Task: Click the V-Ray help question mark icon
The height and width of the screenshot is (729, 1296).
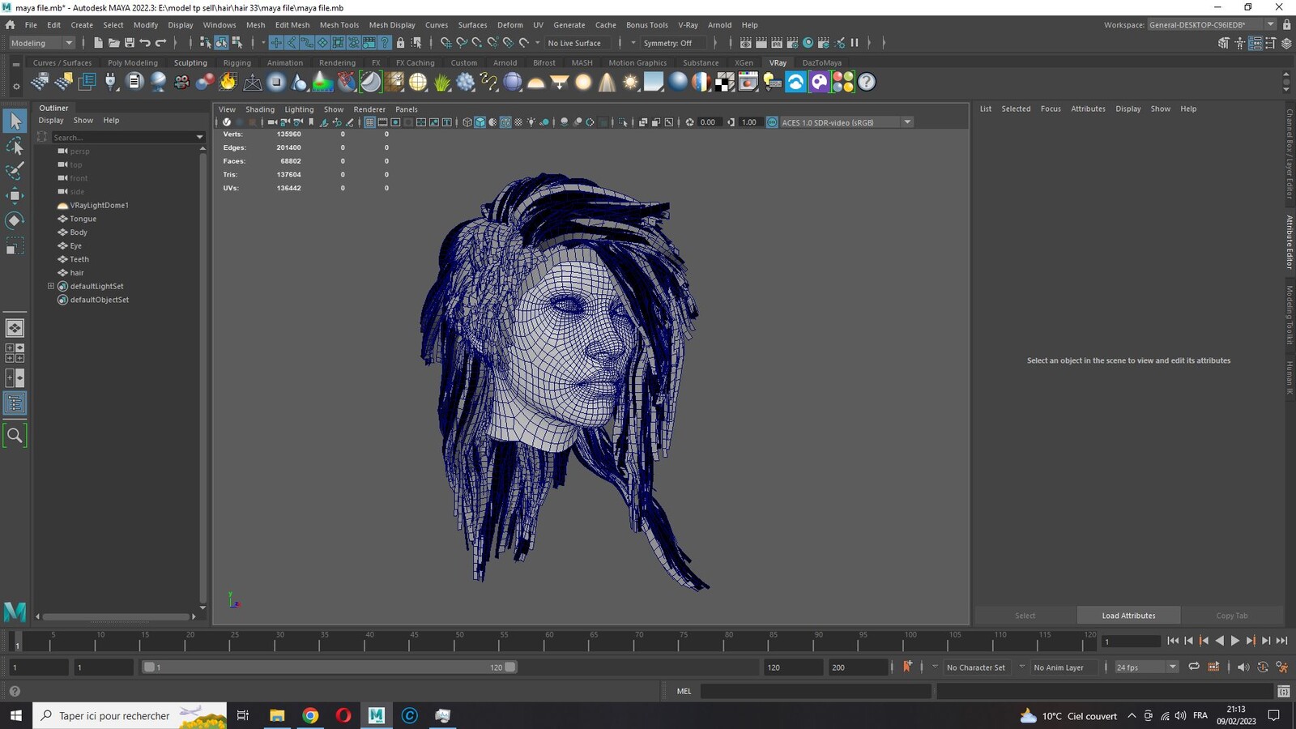Action: click(867, 82)
